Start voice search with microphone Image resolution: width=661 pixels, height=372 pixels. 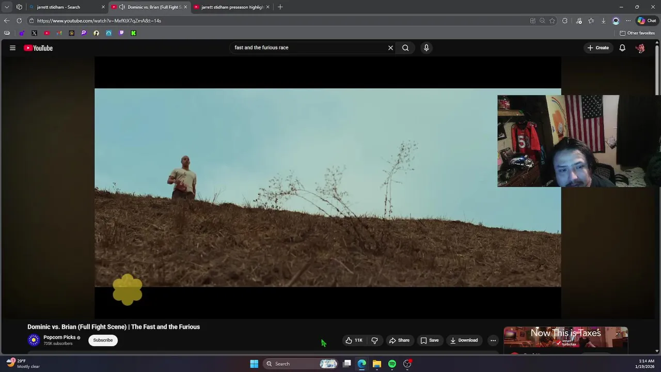426,48
